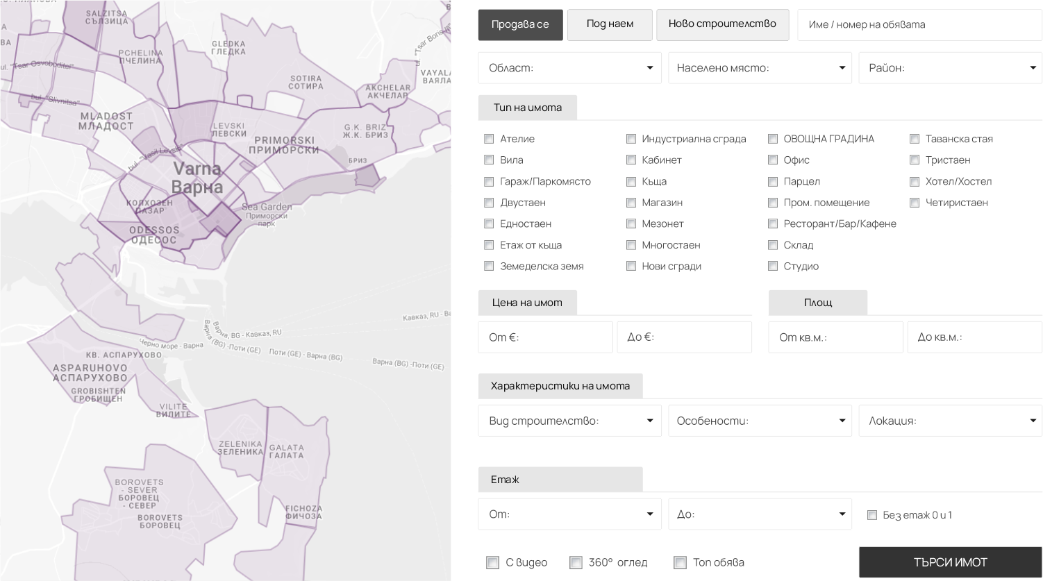This screenshot has width=1043, height=581.
Task: Select the 'Продава се' tab
Action: point(520,24)
